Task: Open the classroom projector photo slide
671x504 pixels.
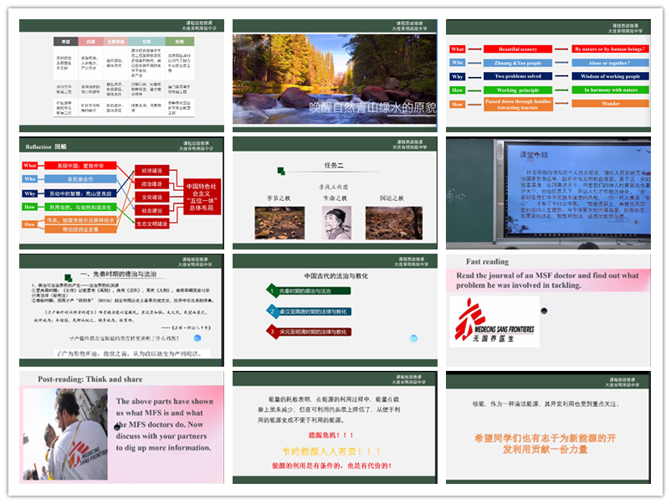Action: click(x=548, y=193)
